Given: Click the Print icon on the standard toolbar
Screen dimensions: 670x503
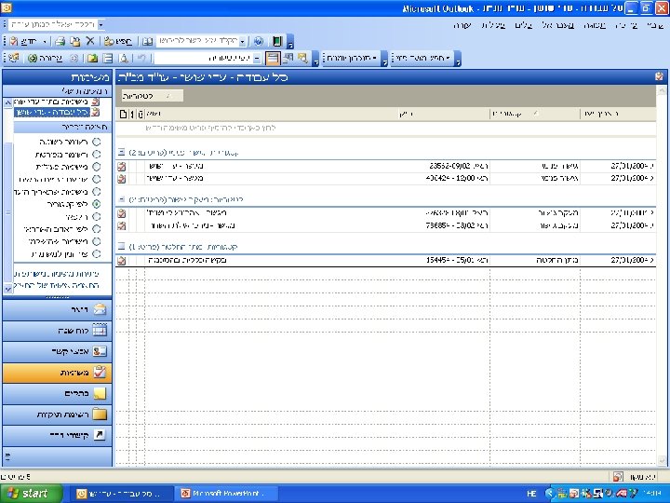Looking at the screenshot, I should click(60, 42).
